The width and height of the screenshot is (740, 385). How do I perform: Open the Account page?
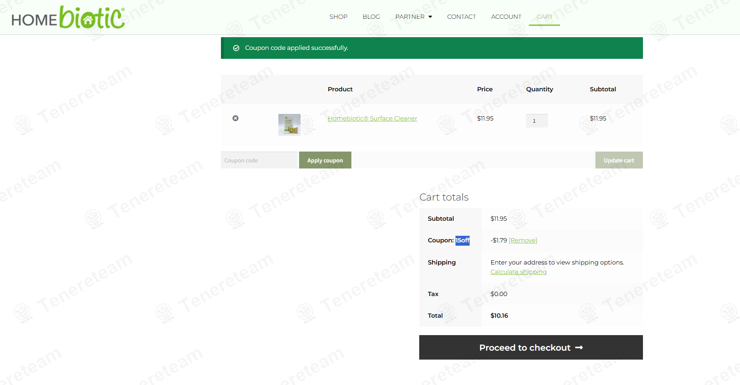click(x=506, y=16)
